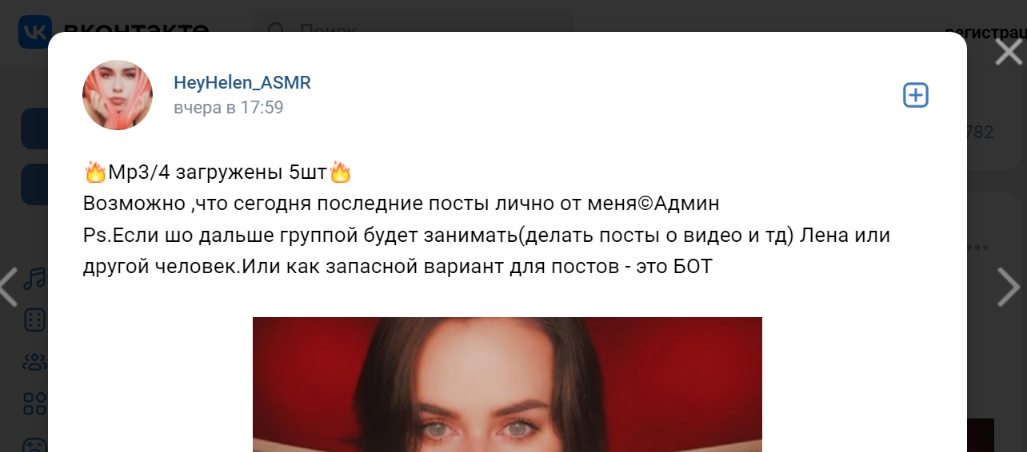The image size is (1027, 452).
Task: Go to the previous post arrow
Action: [9, 287]
